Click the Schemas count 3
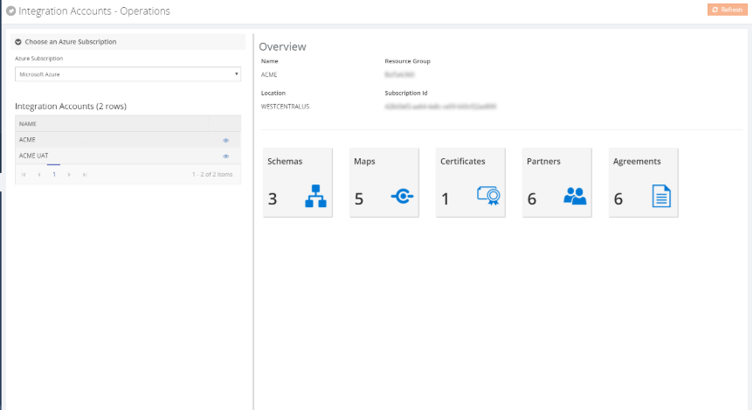Viewport: 753px width, 410px height. (273, 198)
